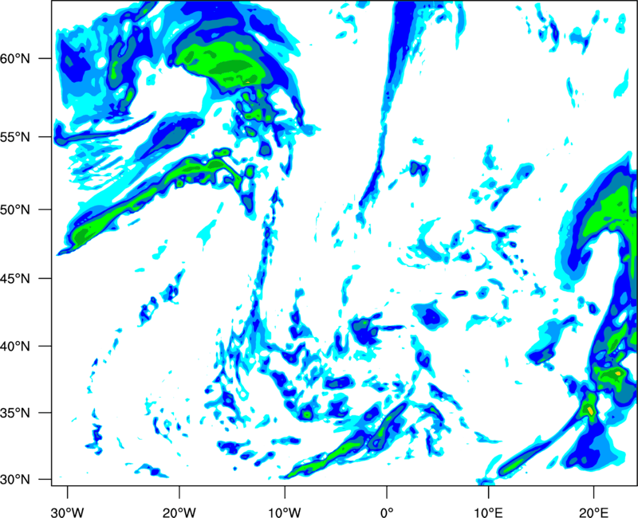638x518 pixels.
Task: Click the 45°N latitude label
Action: (15, 278)
